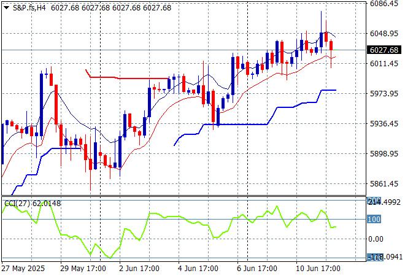Click the 6 Jun 17:00 time label
The width and height of the screenshot is (405, 276).
[x=257, y=269]
